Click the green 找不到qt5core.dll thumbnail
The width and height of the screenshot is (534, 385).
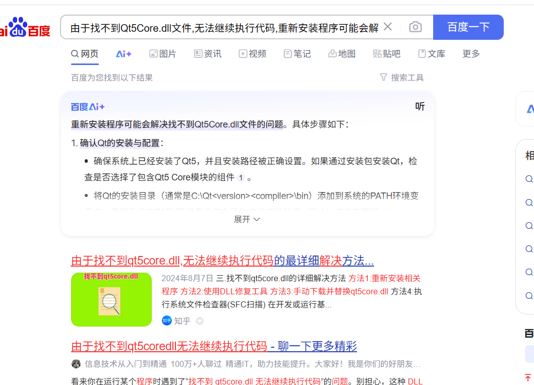[111, 299]
